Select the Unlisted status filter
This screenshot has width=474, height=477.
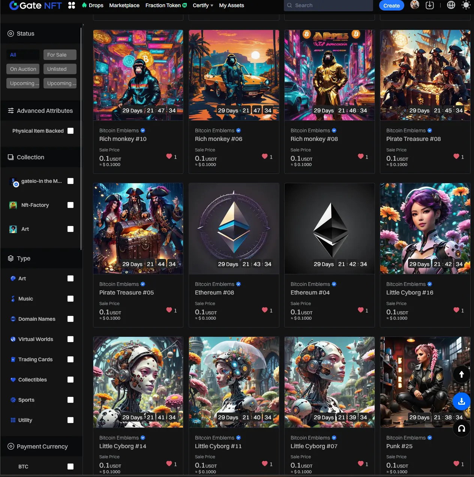coord(60,69)
